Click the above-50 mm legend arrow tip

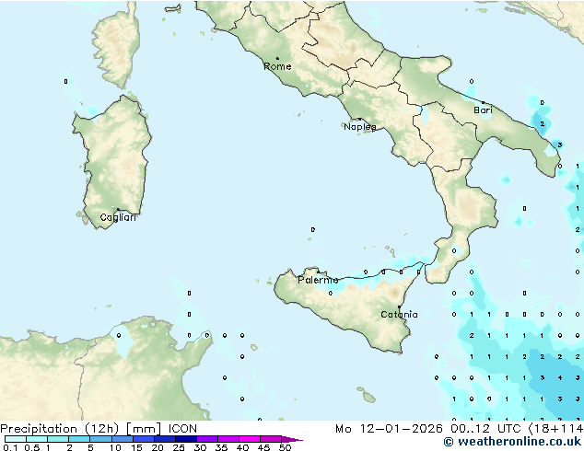pyautogui.click(x=292, y=439)
